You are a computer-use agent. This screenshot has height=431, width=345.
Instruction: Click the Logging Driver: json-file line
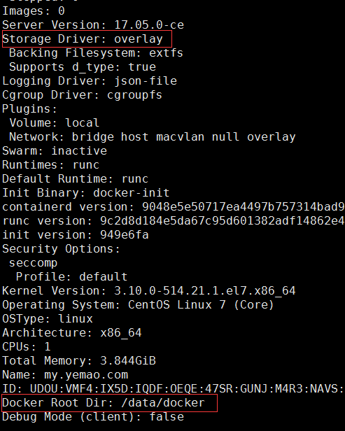[90, 81]
